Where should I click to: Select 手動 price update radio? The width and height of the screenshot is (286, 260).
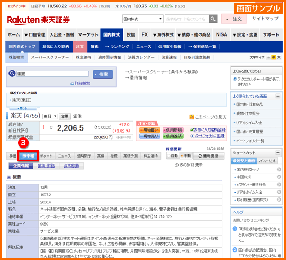point(182,156)
